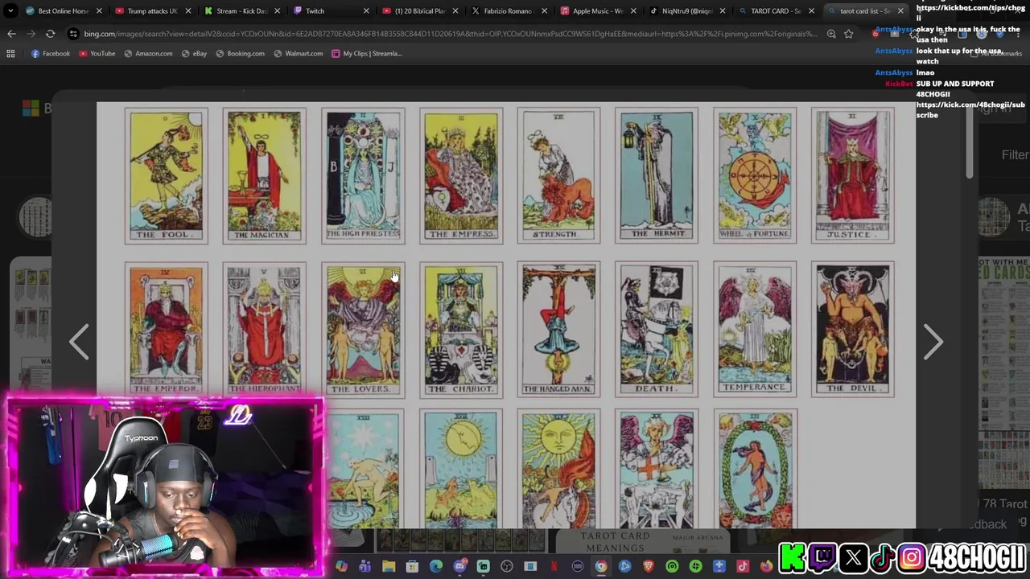The height and width of the screenshot is (579, 1030).
Task: Click The High Priestess tarot card
Action: [x=363, y=175]
